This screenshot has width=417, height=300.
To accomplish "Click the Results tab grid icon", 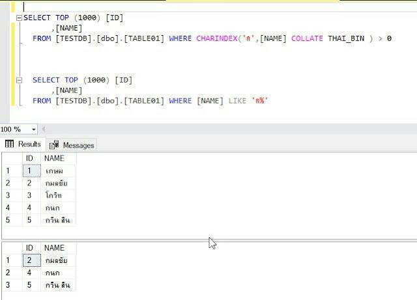I will [x=9, y=144].
